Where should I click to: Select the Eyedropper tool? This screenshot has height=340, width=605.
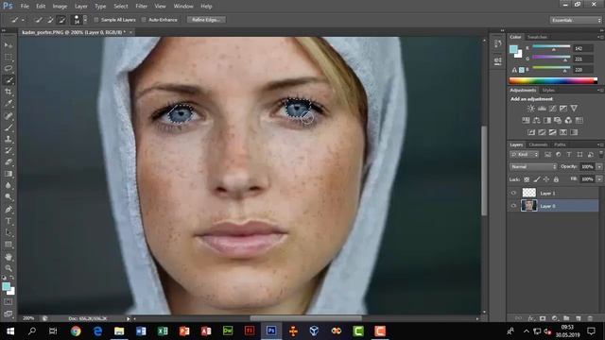pyautogui.click(x=9, y=103)
